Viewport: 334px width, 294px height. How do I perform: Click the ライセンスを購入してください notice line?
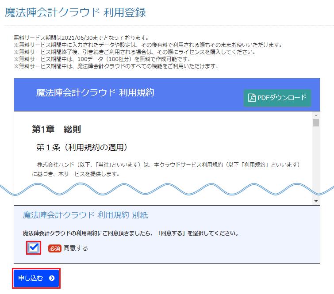(x=134, y=52)
